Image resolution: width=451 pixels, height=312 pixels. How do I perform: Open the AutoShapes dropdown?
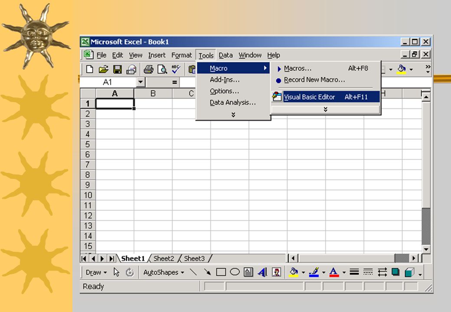click(163, 273)
